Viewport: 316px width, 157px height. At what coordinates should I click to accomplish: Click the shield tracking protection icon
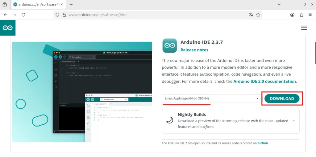coord(57,14)
